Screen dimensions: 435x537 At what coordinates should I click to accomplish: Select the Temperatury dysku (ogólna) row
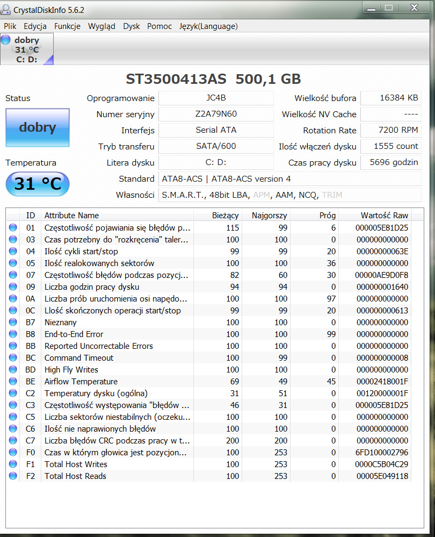pos(209,393)
